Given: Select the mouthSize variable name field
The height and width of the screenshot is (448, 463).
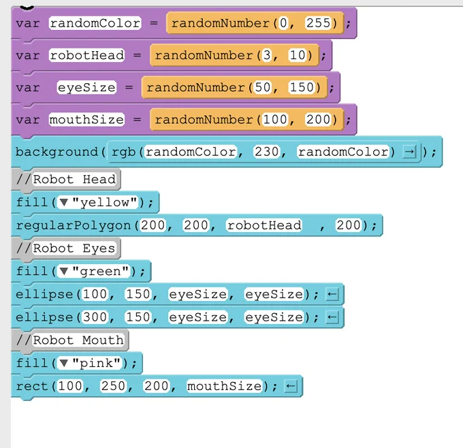Looking at the screenshot, I should [86, 120].
